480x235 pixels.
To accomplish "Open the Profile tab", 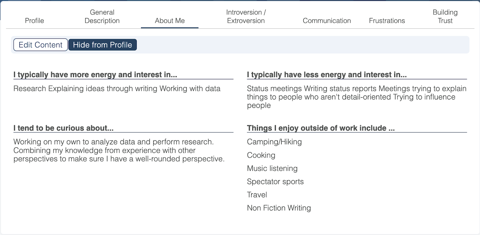I will [x=34, y=21].
